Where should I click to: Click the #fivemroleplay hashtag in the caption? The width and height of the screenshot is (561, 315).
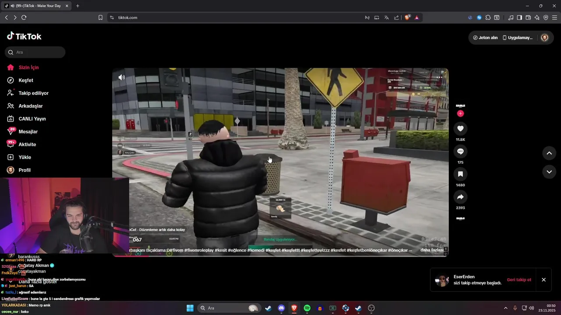(x=199, y=250)
